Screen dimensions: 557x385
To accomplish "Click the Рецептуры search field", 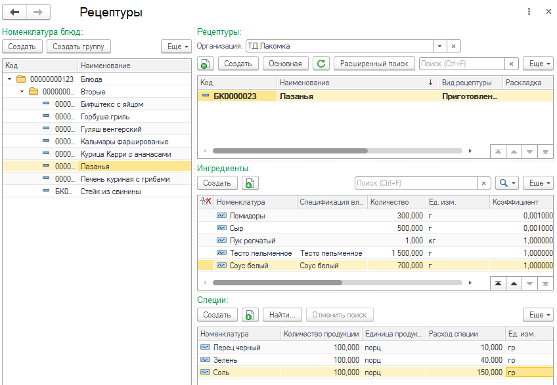I will click(461, 64).
